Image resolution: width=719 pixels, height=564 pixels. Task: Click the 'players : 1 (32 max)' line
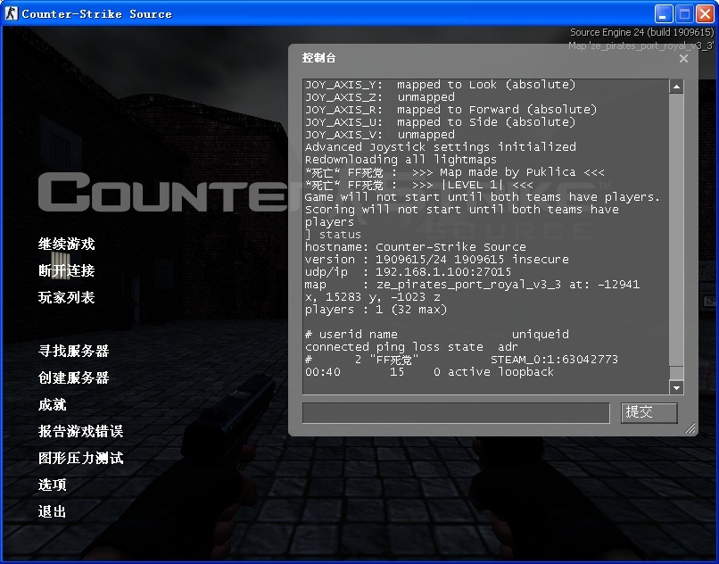click(376, 310)
